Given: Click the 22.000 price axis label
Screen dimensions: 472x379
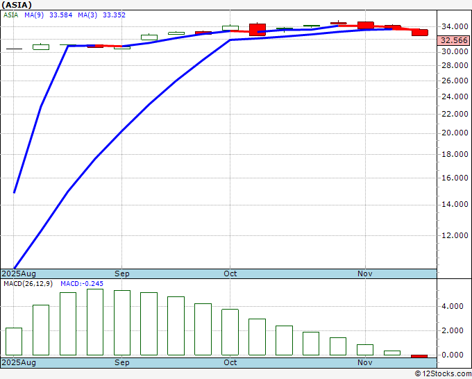Looking at the screenshot, I should 455,114.
